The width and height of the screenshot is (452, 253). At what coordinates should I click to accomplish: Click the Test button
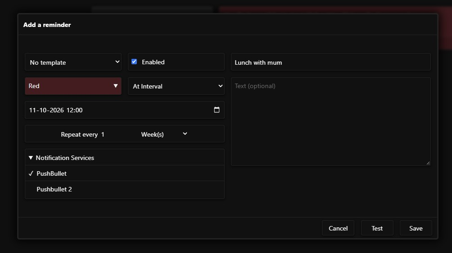pos(377,228)
